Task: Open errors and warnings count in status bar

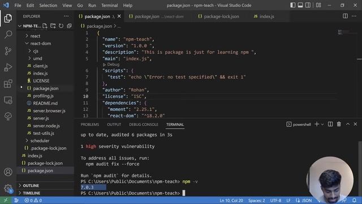Action: tap(33, 200)
